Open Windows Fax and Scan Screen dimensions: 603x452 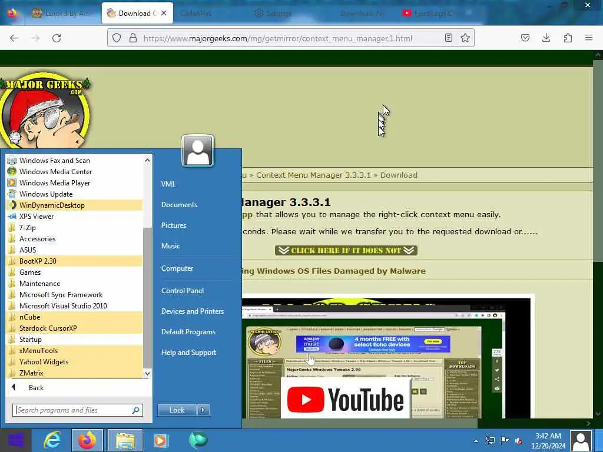point(74,160)
